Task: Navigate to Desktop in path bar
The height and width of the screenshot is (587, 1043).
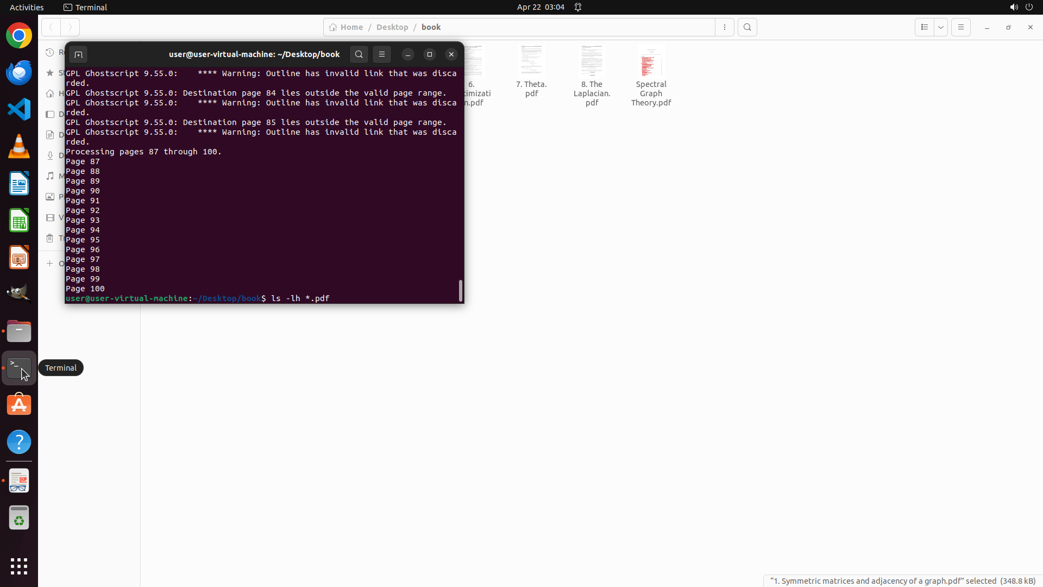Action: click(x=392, y=27)
